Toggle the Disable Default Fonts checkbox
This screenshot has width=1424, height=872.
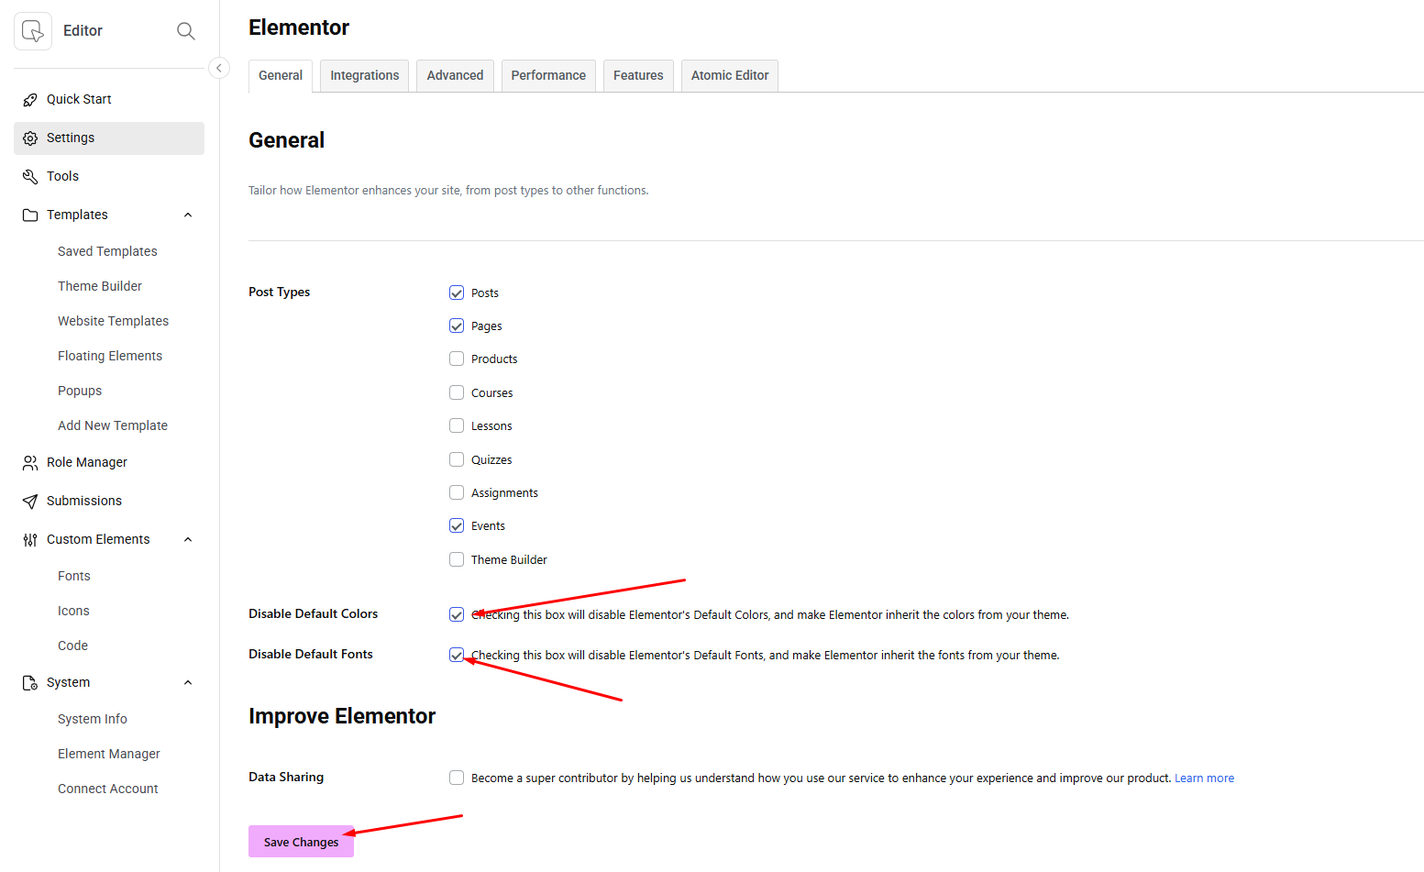click(x=457, y=655)
